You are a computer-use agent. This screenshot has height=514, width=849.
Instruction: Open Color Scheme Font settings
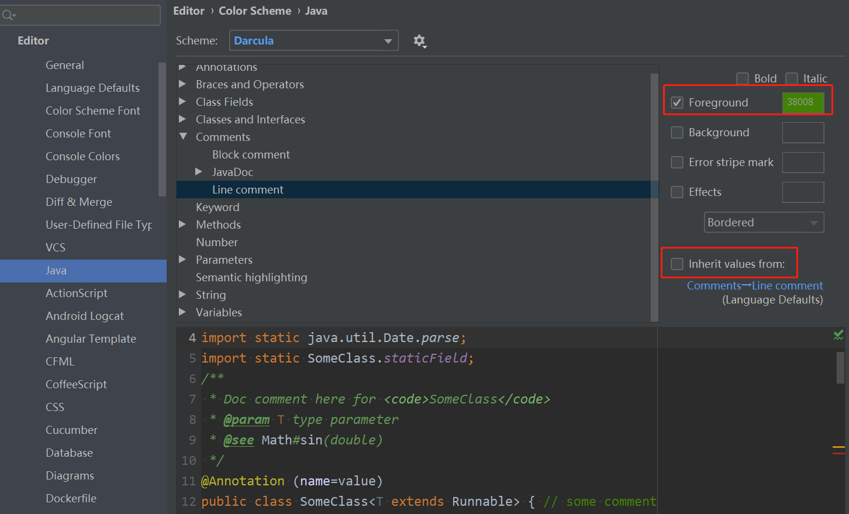93,111
